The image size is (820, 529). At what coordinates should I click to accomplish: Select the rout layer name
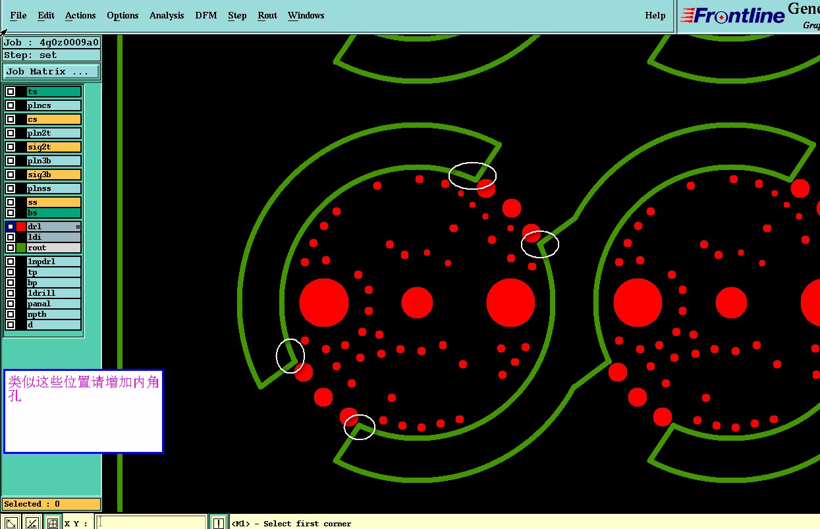(x=54, y=248)
